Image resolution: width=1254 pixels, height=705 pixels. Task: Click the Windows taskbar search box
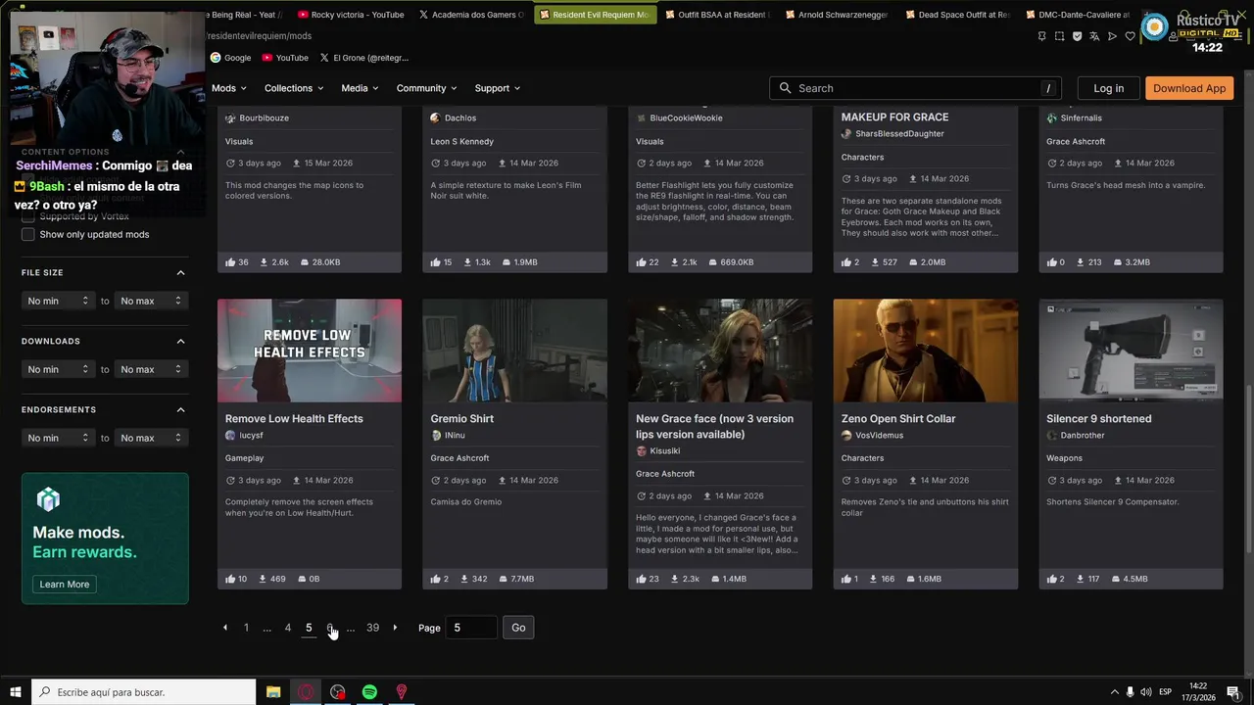144,692
